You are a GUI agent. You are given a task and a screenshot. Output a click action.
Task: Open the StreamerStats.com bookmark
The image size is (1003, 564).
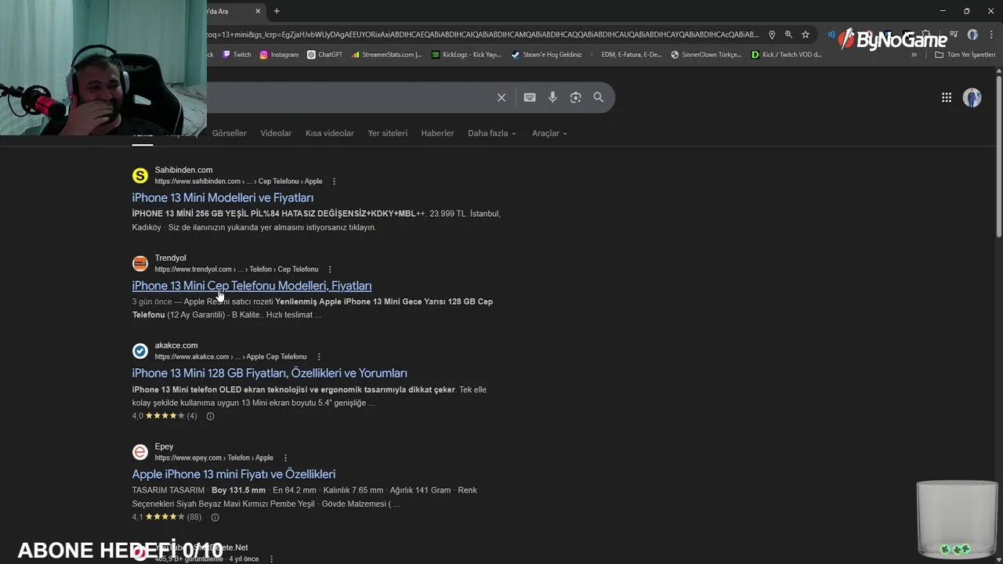coord(386,55)
